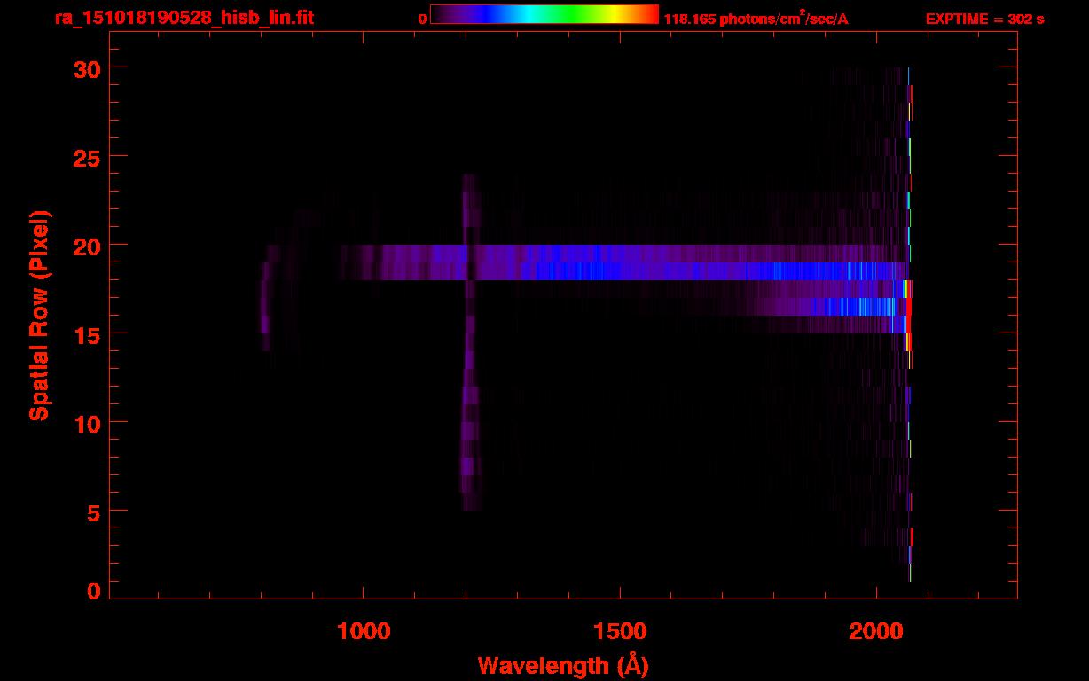Screen dimensions: 1089x681
Task: Click the y-axis tick label 5
Action: coord(94,512)
